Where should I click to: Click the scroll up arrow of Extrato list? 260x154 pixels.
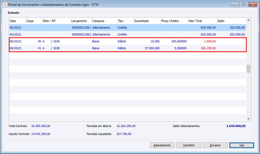(x=249, y=20)
